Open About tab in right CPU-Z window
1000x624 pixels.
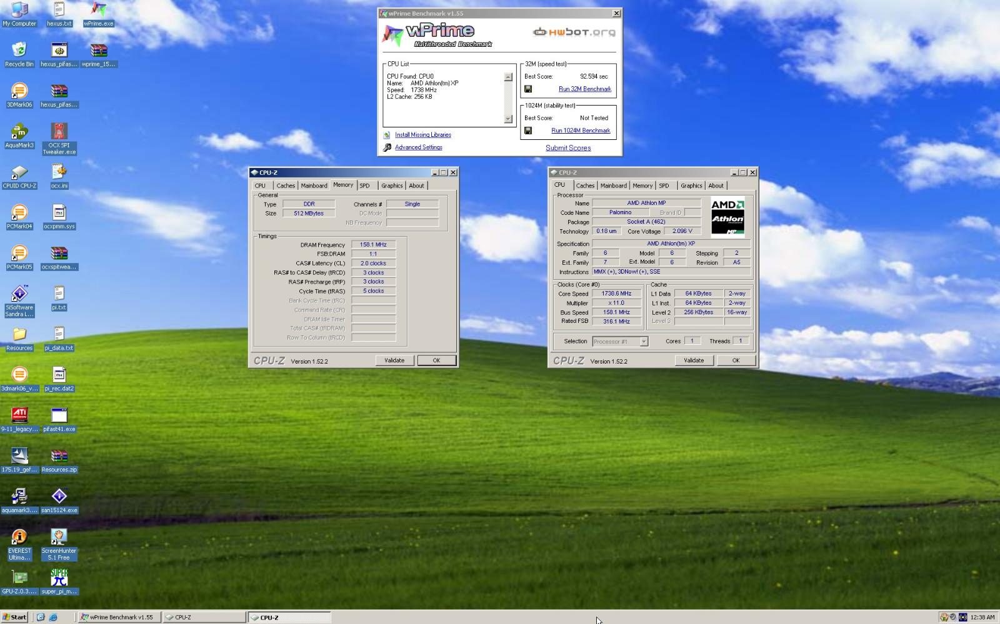click(716, 186)
